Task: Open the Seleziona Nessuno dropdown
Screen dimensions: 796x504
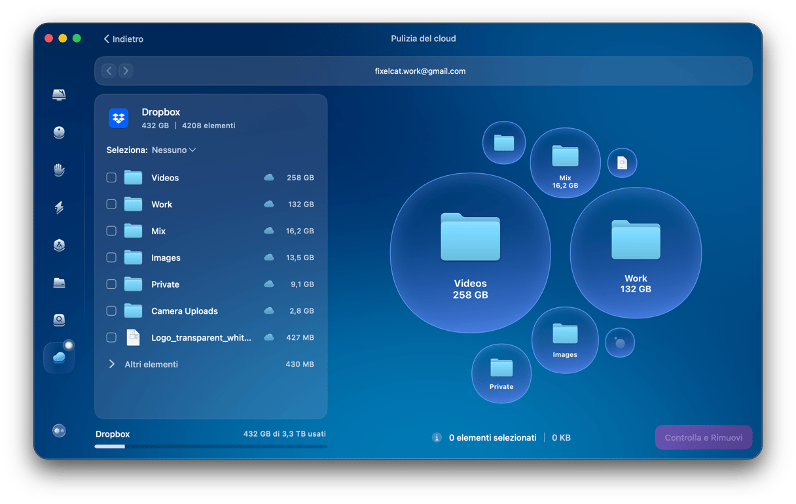Action: click(x=173, y=150)
